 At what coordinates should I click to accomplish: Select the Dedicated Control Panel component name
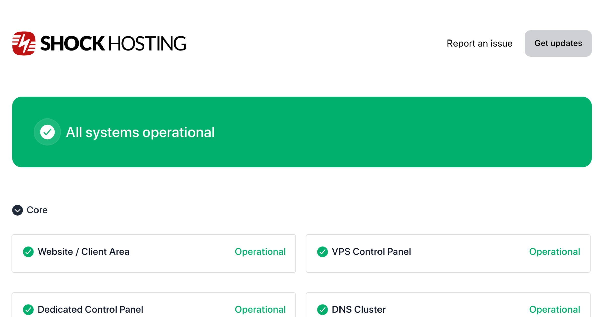[x=90, y=310]
